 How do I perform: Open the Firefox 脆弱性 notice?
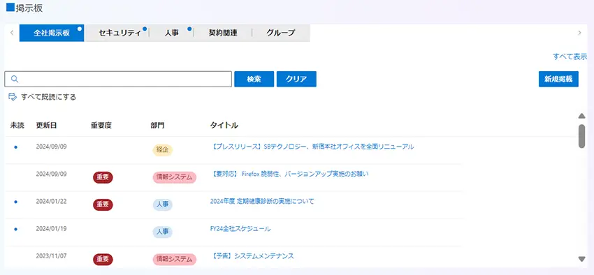click(x=289, y=174)
